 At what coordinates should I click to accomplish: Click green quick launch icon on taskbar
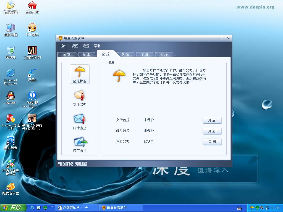click(45, 208)
